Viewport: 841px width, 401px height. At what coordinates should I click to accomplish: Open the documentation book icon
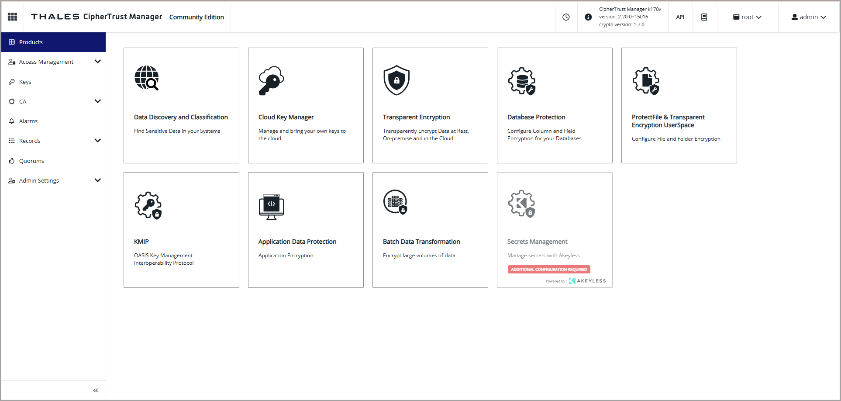704,17
